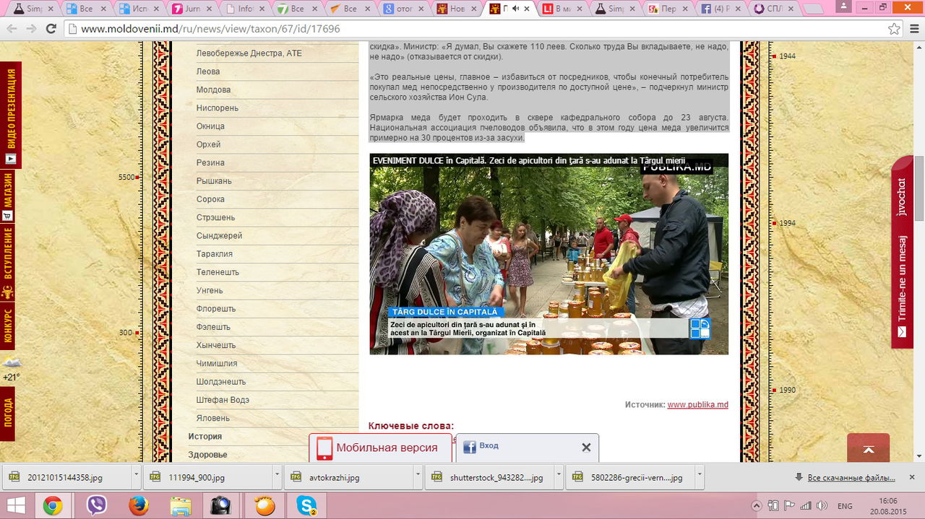This screenshot has height=519, width=925.
Task: Open Ниспорень region link
Action: point(218,108)
